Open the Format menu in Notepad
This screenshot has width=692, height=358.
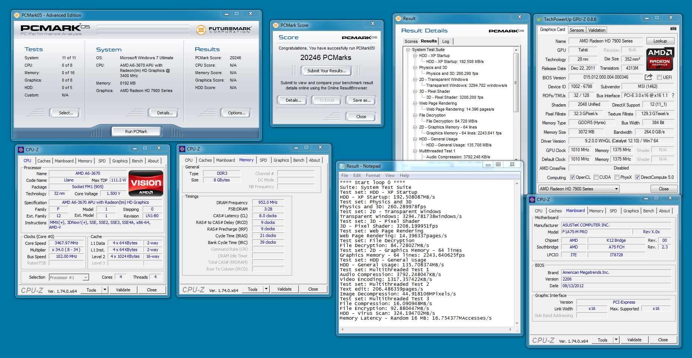(x=373, y=175)
